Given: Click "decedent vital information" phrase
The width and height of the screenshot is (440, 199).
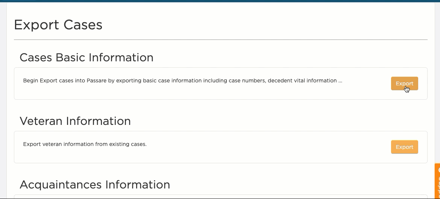Looking at the screenshot, I should [302, 81].
